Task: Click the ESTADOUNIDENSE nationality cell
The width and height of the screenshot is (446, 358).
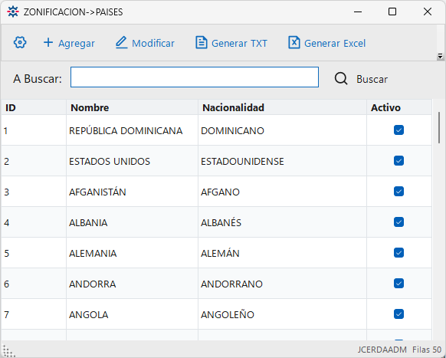Action: pyautogui.click(x=283, y=161)
